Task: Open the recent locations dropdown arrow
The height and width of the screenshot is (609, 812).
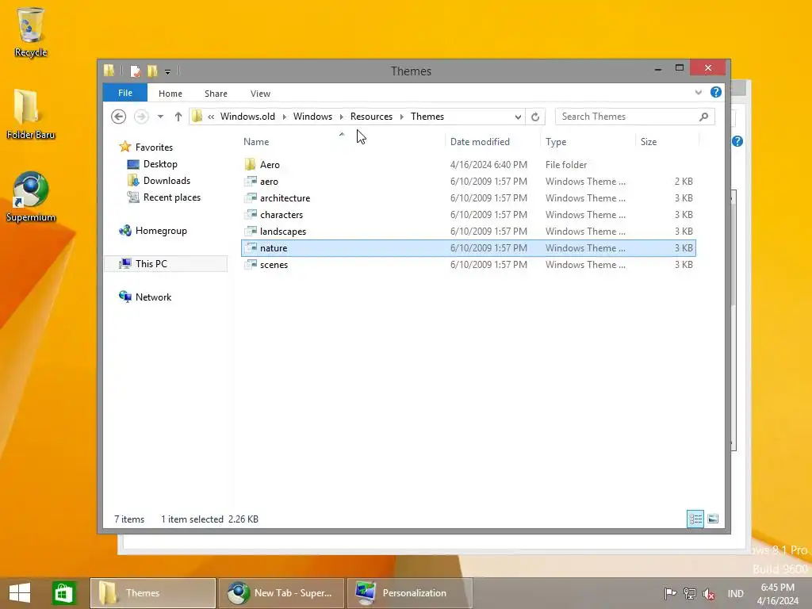Action: [x=160, y=117]
